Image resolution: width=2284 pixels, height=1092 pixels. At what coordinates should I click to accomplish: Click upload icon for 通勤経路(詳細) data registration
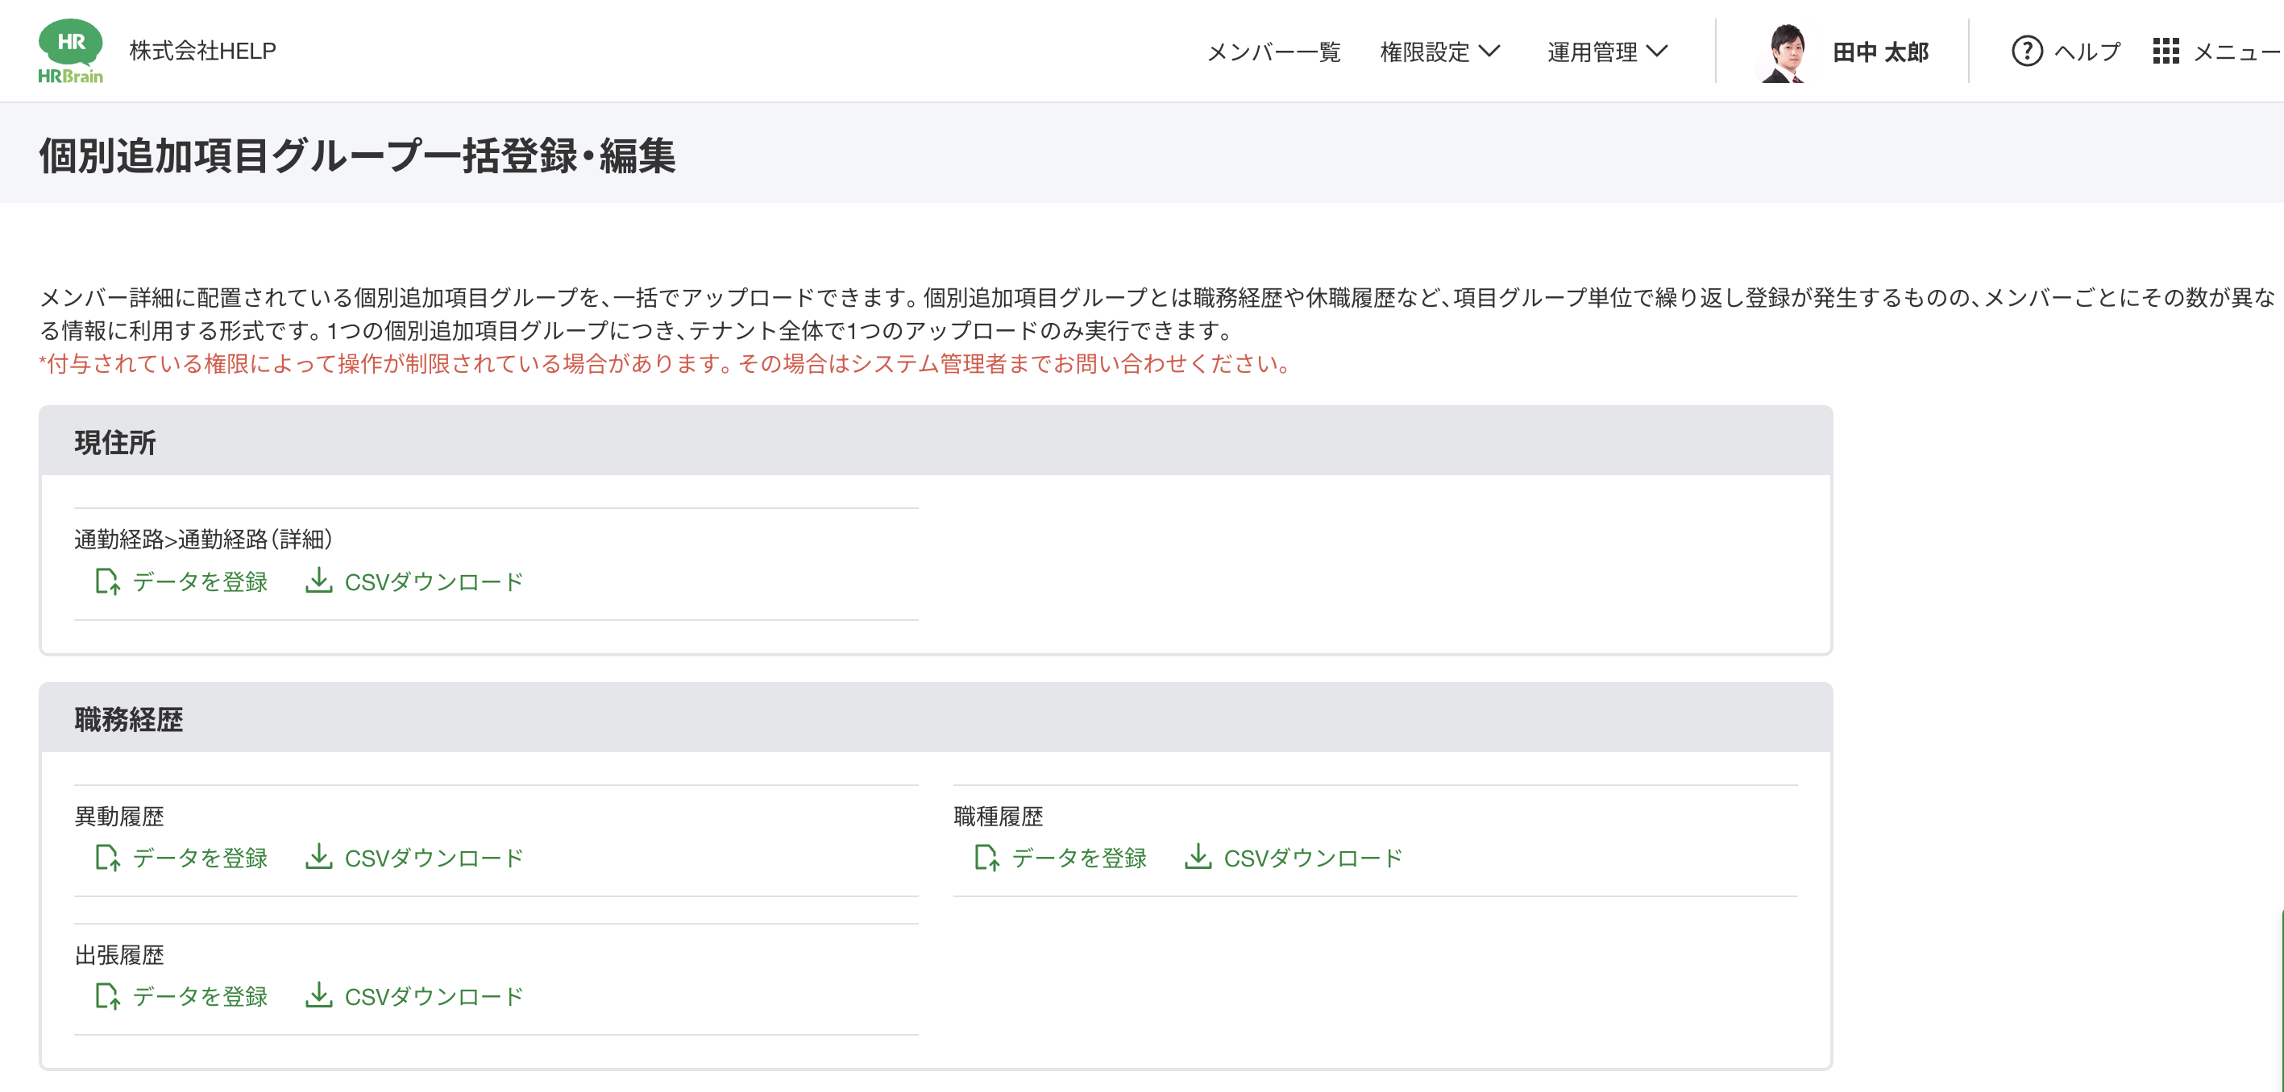click(x=107, y=582)
